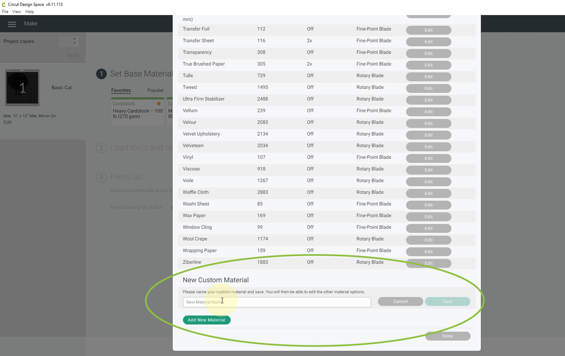Screen dimensions: 565x356
Task: Open the File menu
Action: [x=5, y=12]
